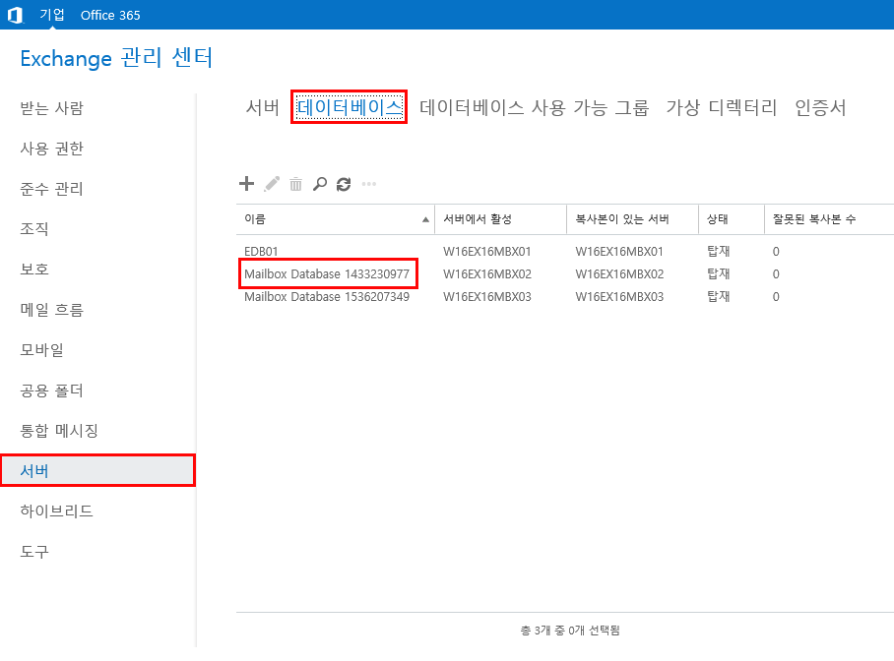894x661 pixels.
Task: Click the Exchange 관리 센터 title
Action: click(x=116, y=58)
